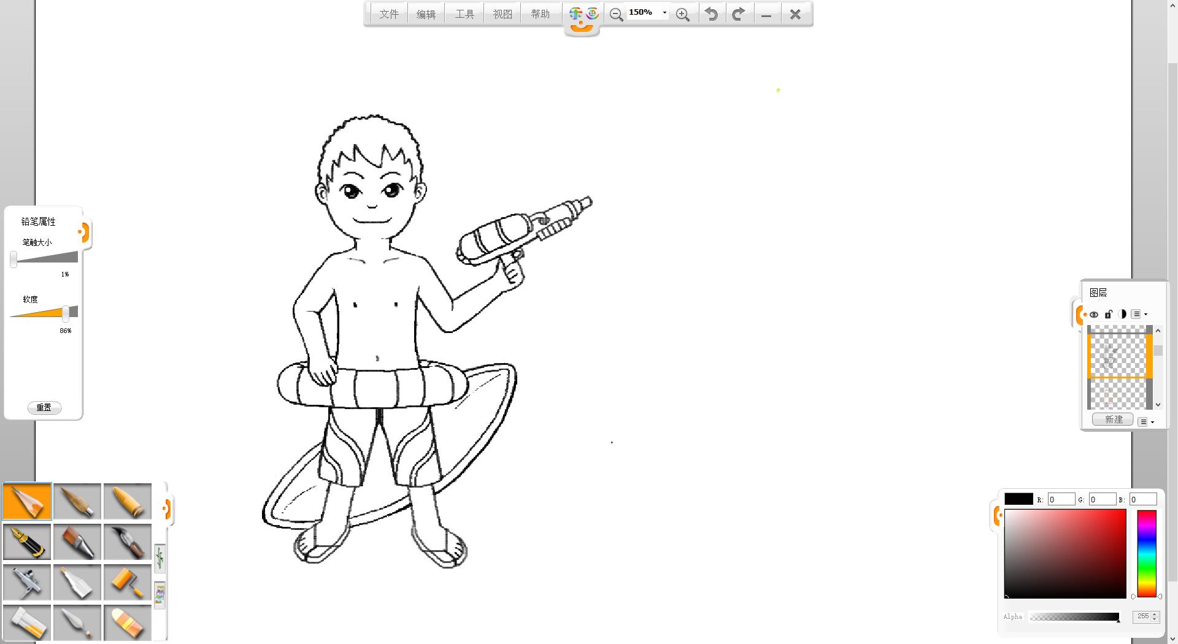The height and width of the screenshot is (644, 1178).
Task: Open the zoom percentage dropdown
Action: (664, 13)
